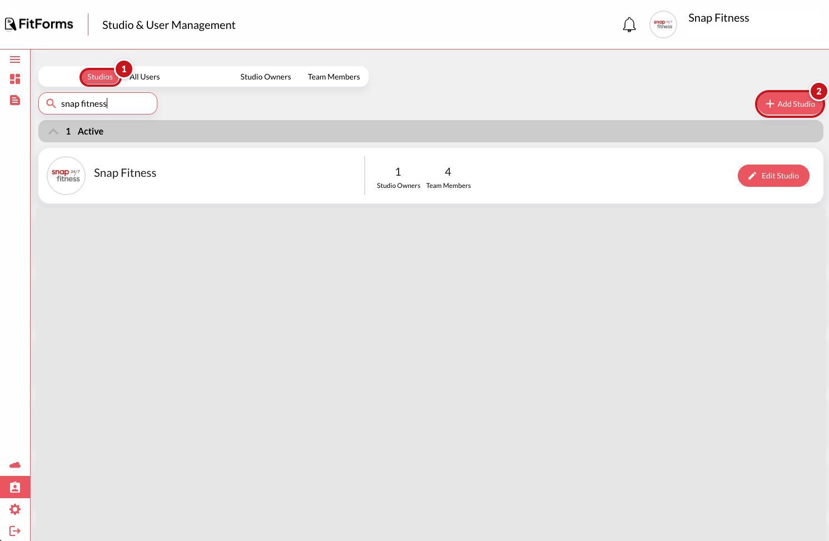This screenshot has height=541, width=829.
Task: Open notifications bell
Action: click(x=629, y=24)
